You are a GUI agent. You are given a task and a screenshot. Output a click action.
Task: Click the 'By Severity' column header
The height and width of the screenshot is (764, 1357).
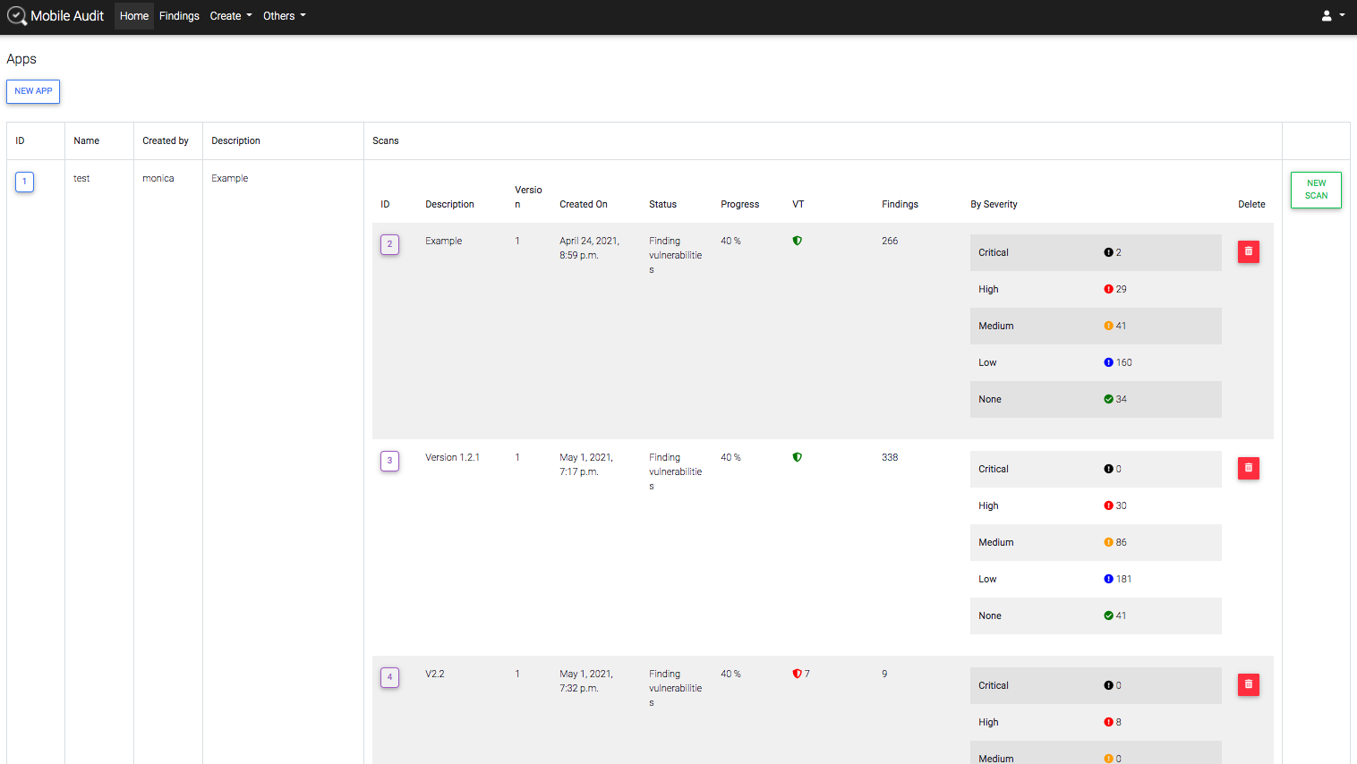tap(994, 204)
